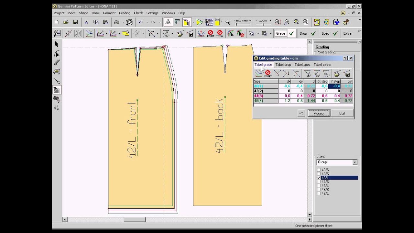Send the pattern to the plotter icon
Screen dimensions: 414x233
(x=129, y=22)
